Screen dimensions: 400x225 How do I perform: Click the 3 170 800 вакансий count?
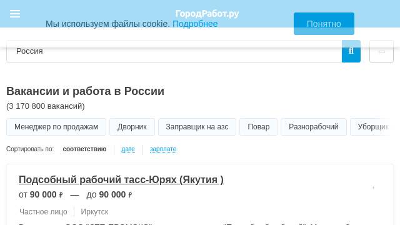[46, 106]
